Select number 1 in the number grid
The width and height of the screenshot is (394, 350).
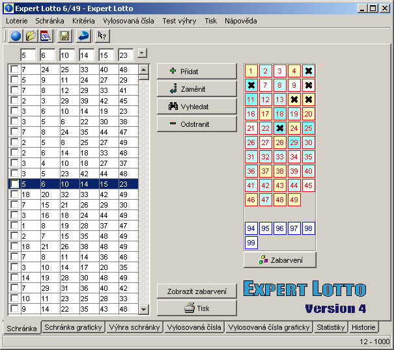pyautogui.click(x=251, y=71)
